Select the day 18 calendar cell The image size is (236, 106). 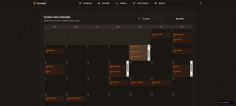pyautogui.click(x=76, y=85)
